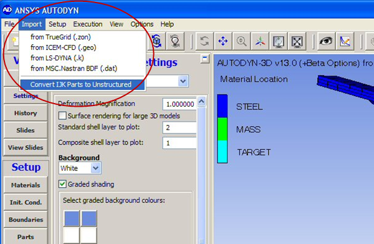Click the light source lightbulb icon

point(175,41)
